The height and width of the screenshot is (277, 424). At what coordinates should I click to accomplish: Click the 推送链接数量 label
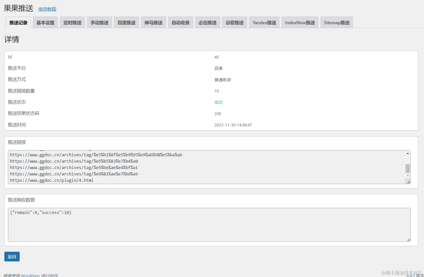pyautogui.click(x=21, y=91)
